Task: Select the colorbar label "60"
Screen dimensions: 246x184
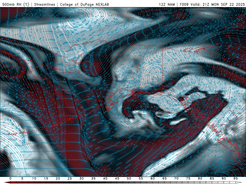Action: coord(153,178)
